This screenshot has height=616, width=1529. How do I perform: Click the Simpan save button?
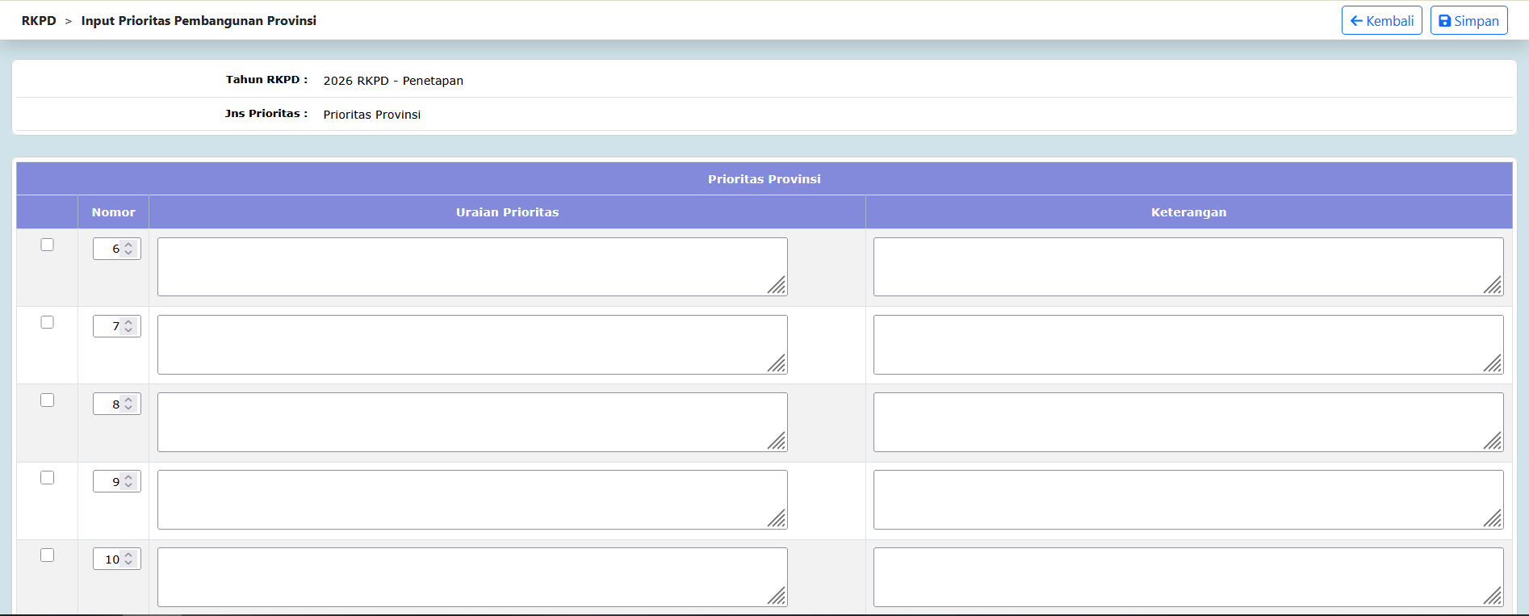click(x=1468, y=21)
